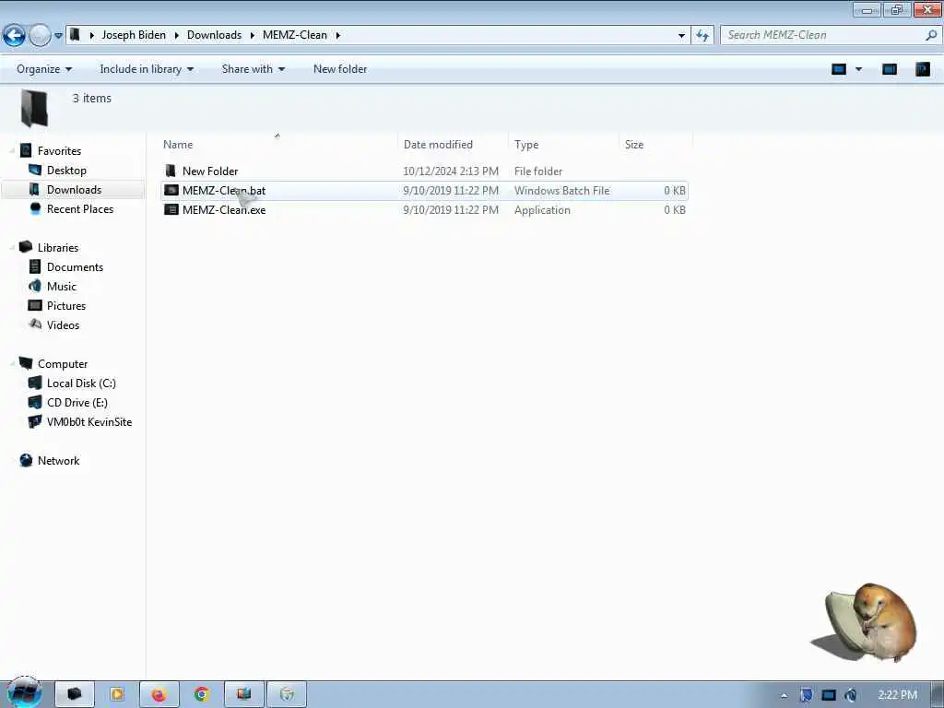Open the Pictures library
The width and height of the screenshot is (944, 708).
click(66, 306)
